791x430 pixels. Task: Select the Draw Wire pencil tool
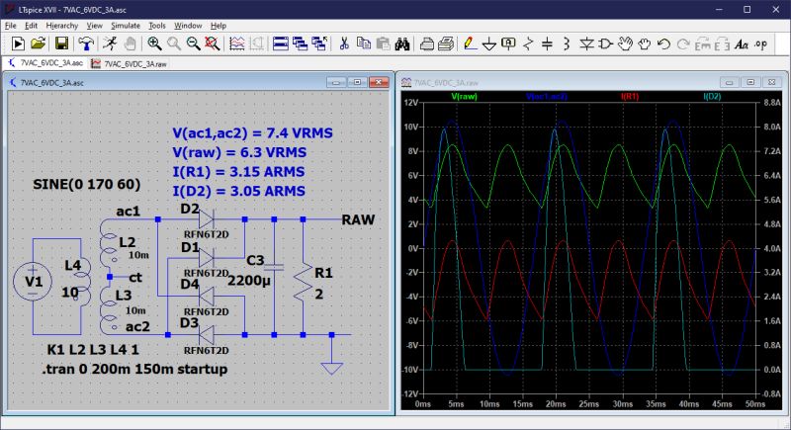(470, 44)
